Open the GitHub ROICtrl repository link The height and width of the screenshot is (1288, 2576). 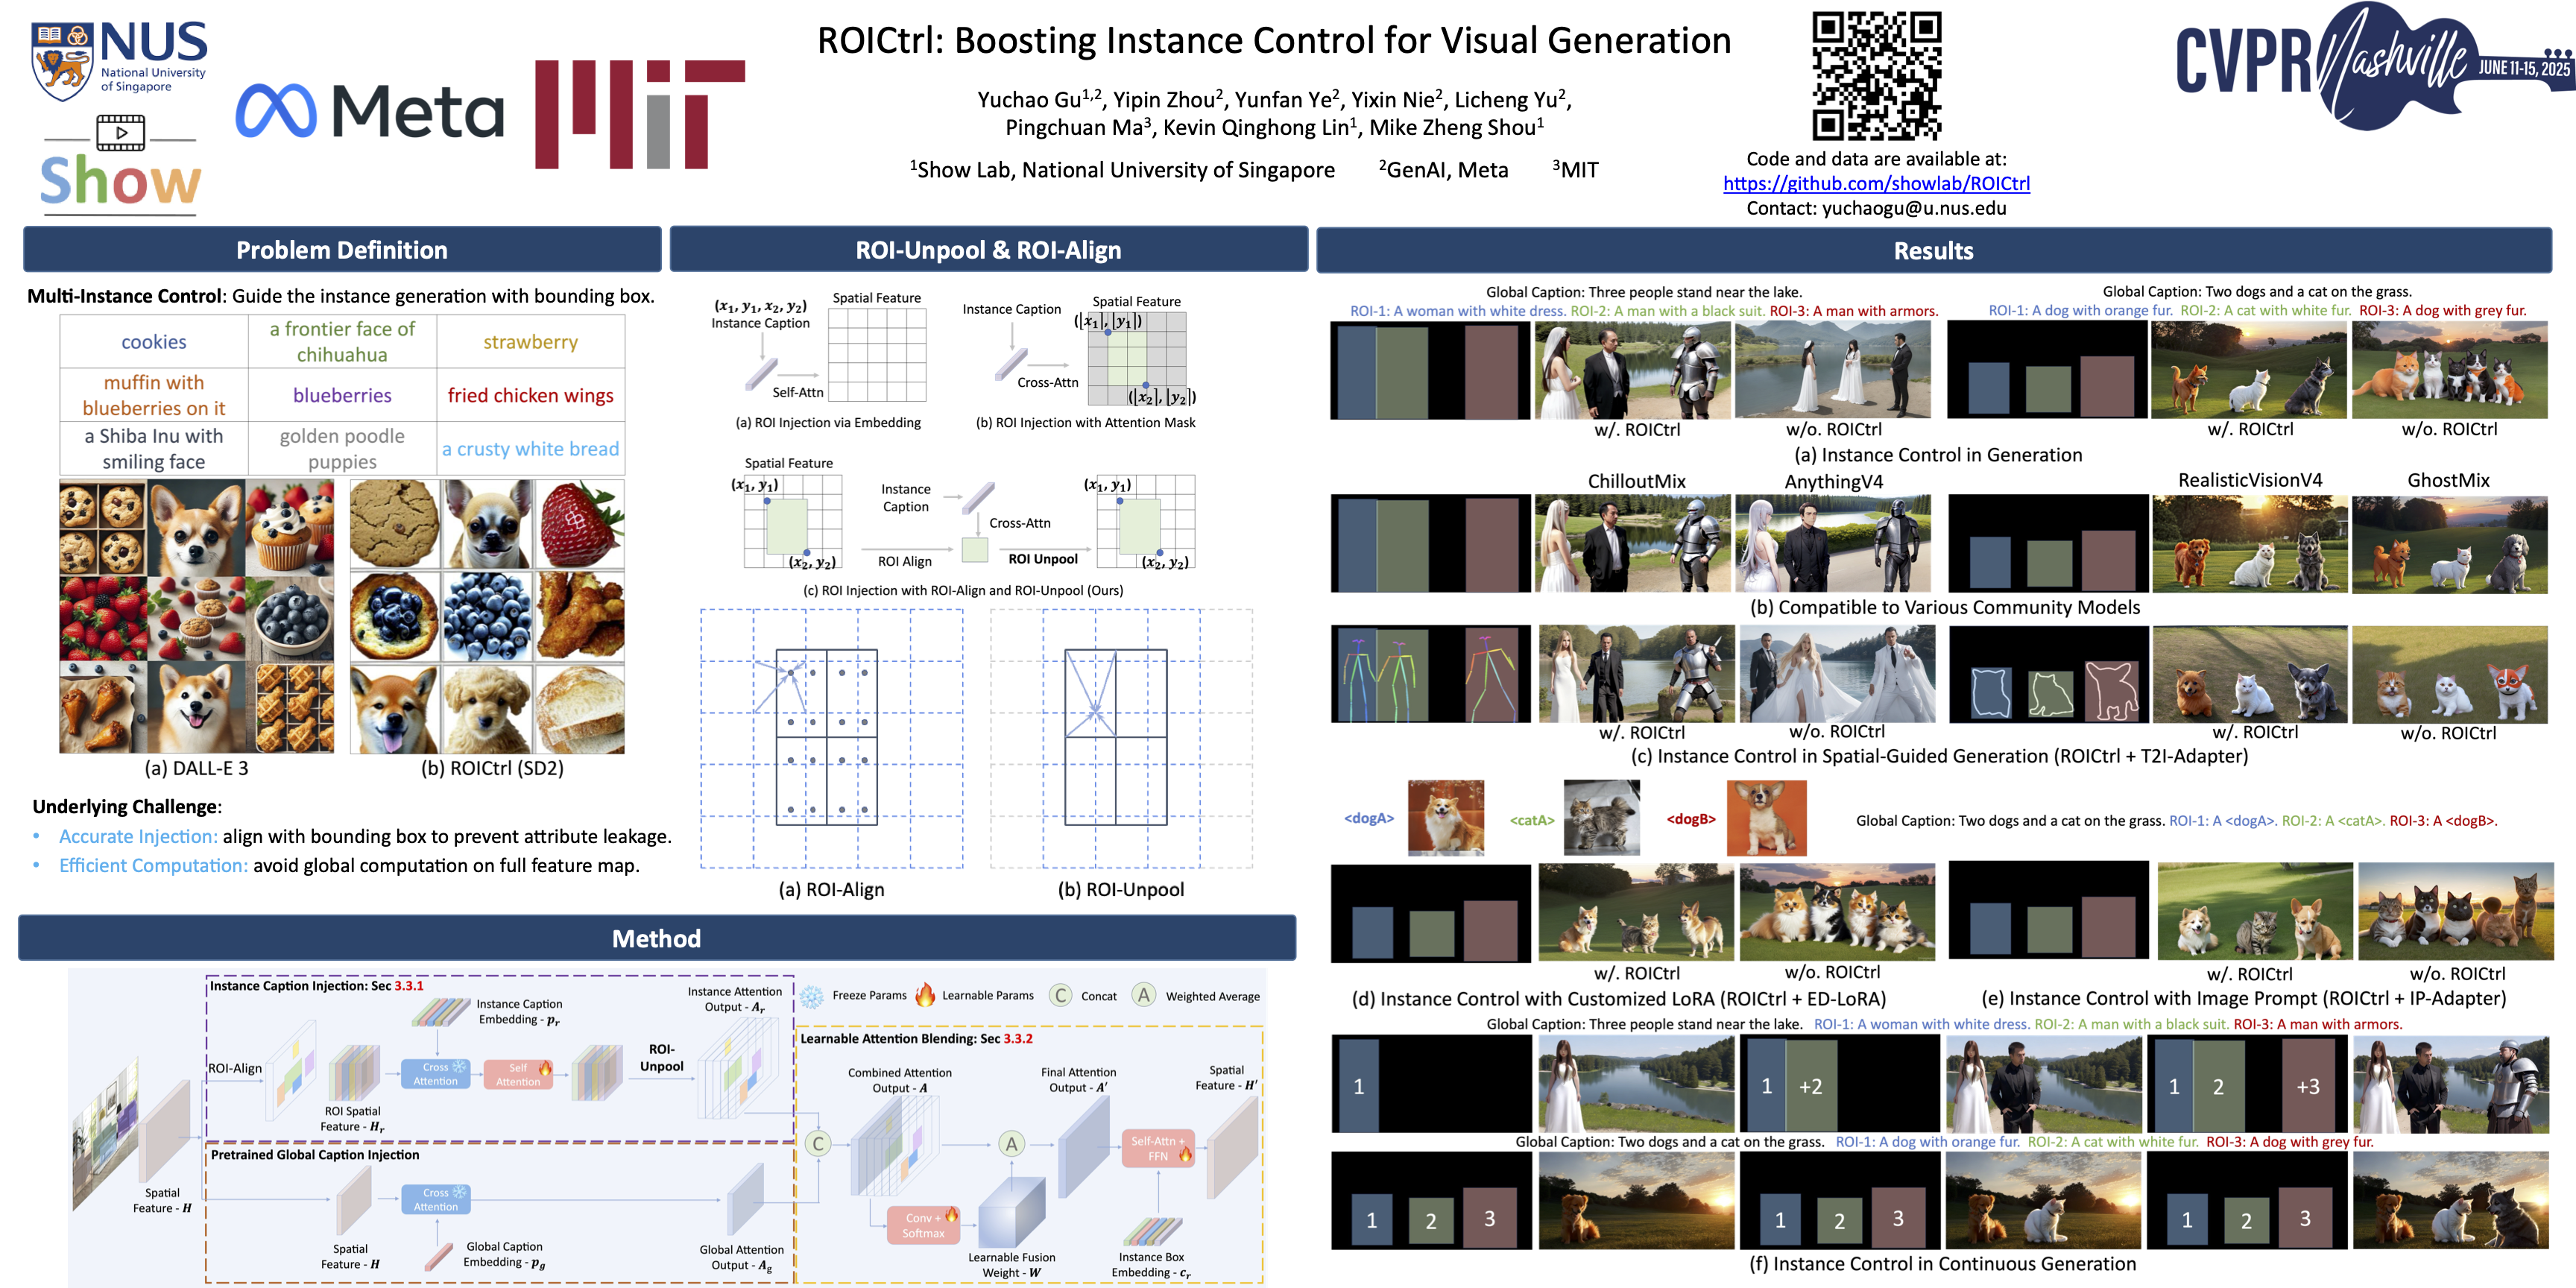coord(1876,184)
